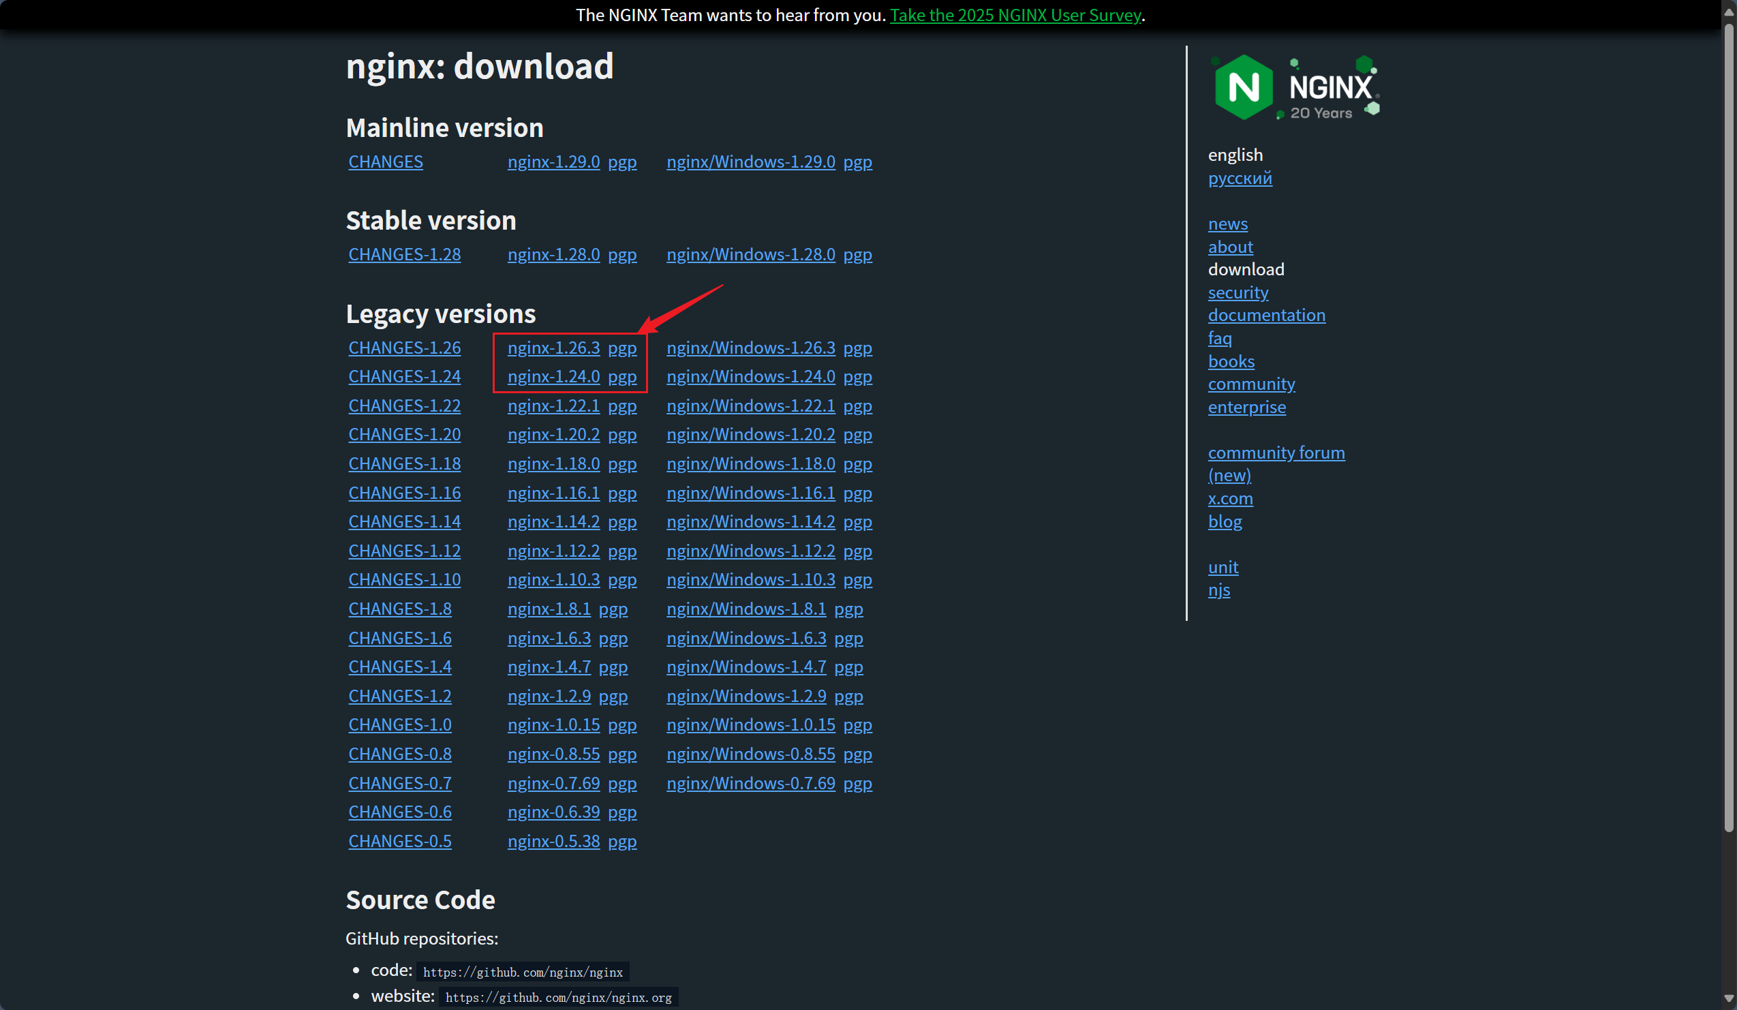Screen dimensions: 1737x1010
Task: Open the CHANGES-1.24 changelog
Action: click(404, 376)
